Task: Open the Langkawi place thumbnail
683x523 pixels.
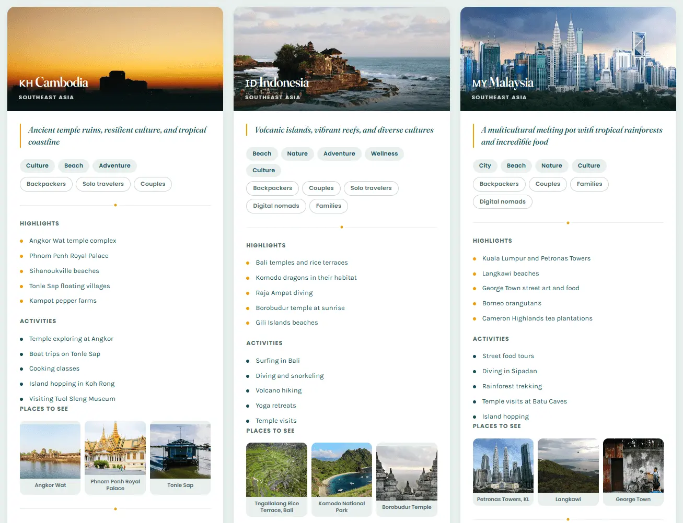Action: 568,472
